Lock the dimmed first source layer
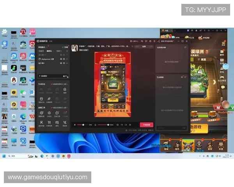This screenshot has width=234, height=187. pos(64,55)
